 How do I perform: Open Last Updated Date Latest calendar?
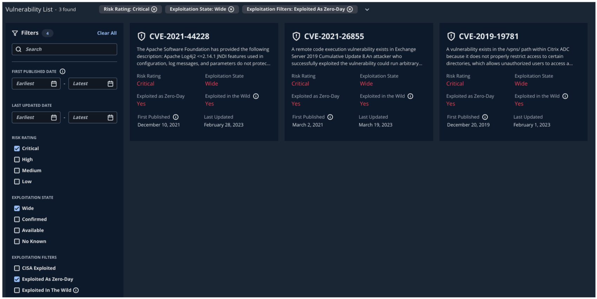[110, 118]
